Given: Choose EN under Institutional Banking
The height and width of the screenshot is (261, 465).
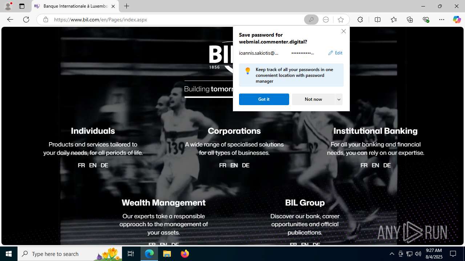Looking at the screenshot, I should point(375,165).
